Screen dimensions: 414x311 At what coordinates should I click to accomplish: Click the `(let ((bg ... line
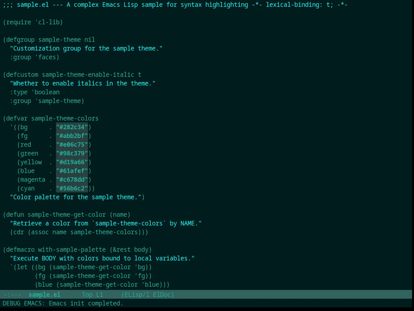point(81,267)
